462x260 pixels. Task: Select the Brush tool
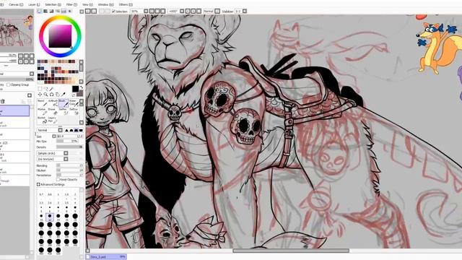click(64, 103)
